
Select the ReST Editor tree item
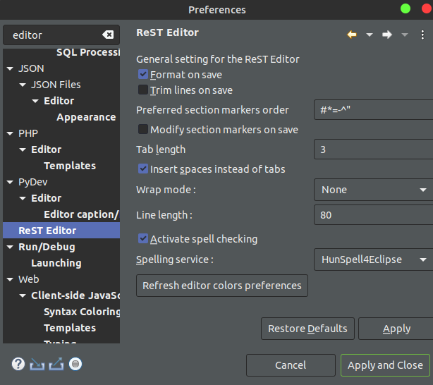coord(61,231)
